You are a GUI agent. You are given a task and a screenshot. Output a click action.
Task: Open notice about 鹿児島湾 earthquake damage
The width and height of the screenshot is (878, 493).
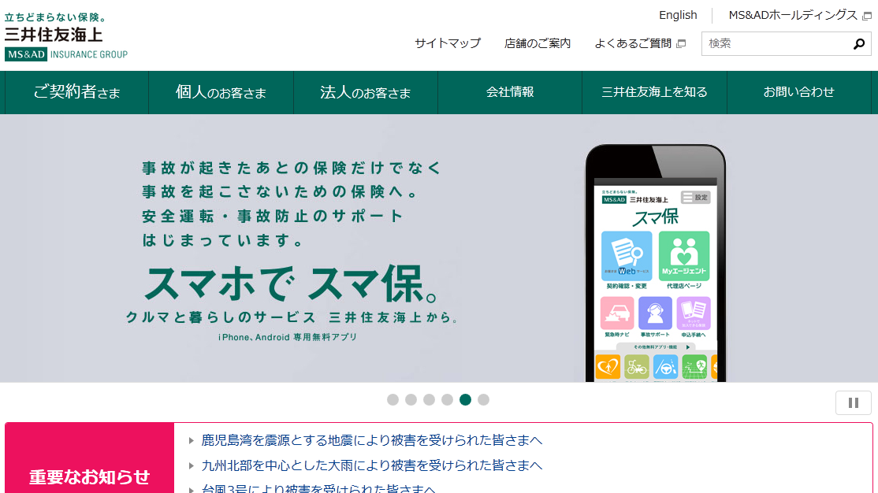372,440
